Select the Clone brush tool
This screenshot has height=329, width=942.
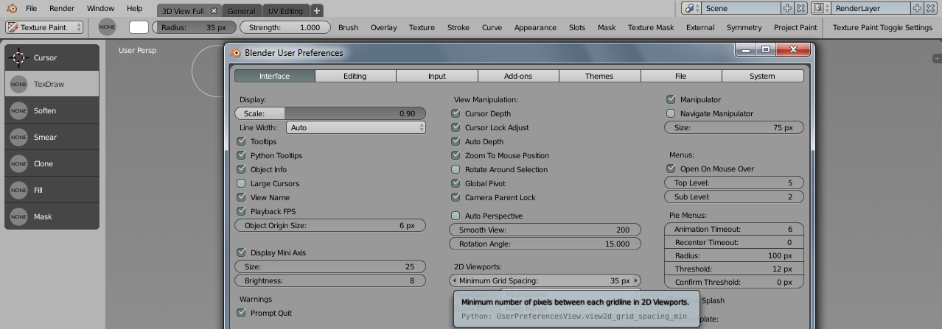(52, 163)
